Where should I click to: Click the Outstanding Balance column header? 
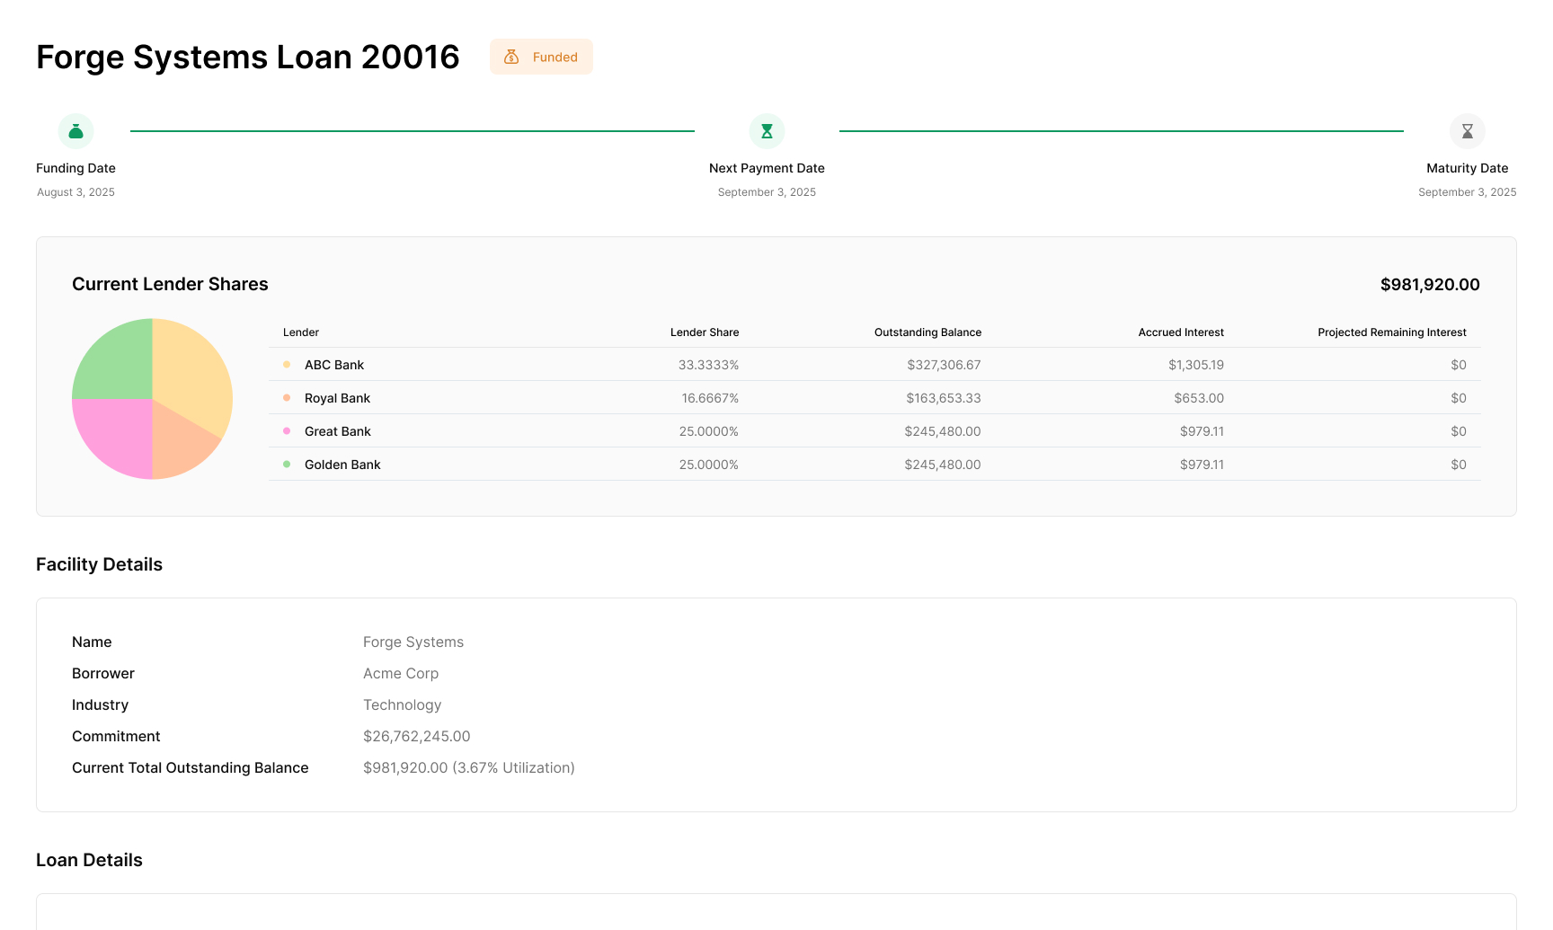point(927,332)
